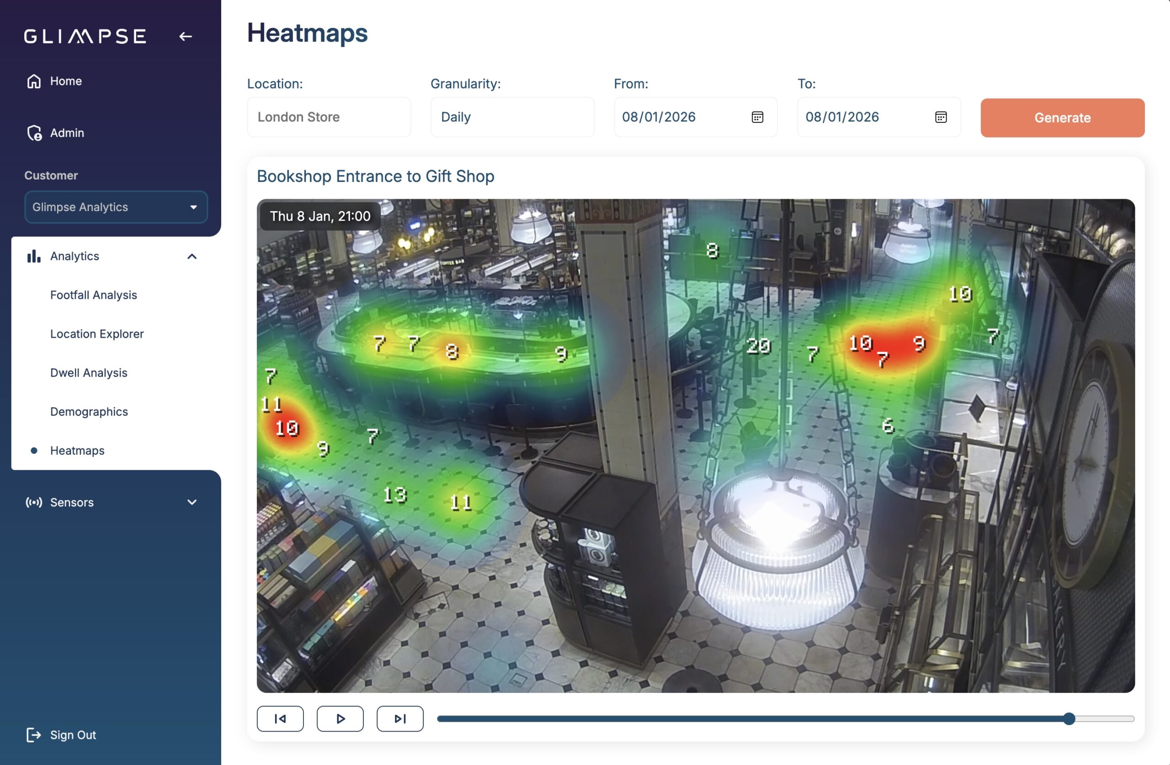1170x765 pixels.
Task: Open the Granularity Daily dropdown
Action: coord(512,117)
